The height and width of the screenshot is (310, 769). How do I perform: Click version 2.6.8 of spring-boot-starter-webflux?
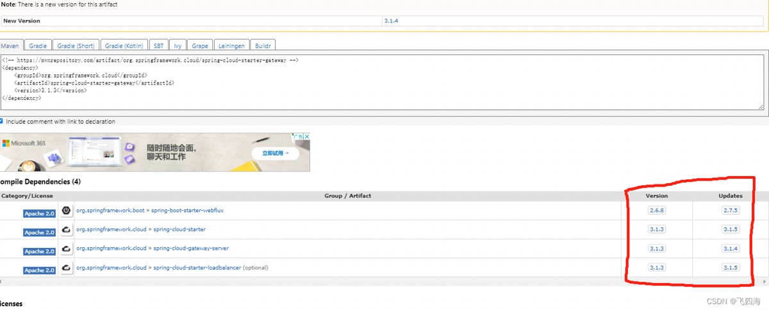pyautogui.click(x=656, y=210)
